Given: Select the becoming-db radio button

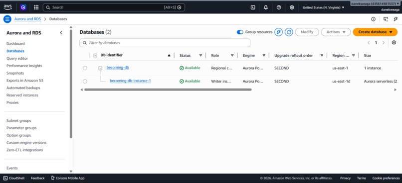Looking at the screenshot, I should (x=85, y=68).
